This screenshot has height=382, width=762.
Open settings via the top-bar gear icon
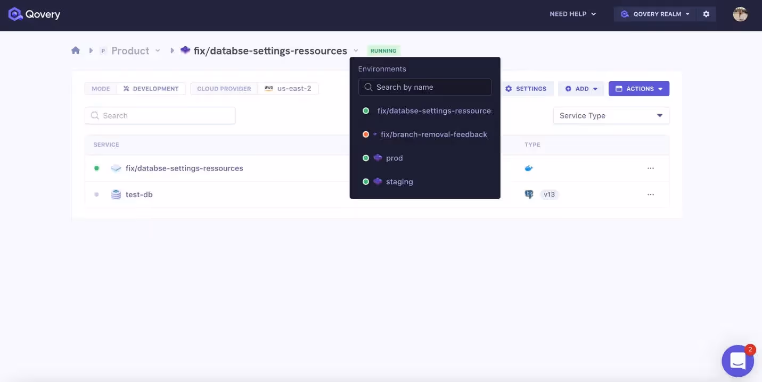tap(706, 14)
